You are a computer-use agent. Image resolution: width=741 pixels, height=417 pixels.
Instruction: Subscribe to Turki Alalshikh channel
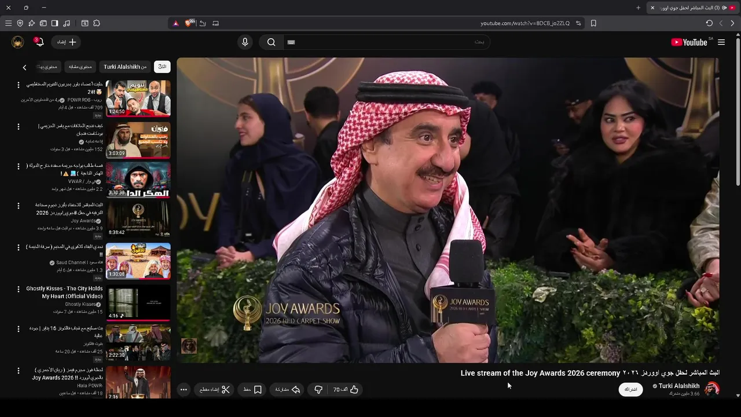631,389
